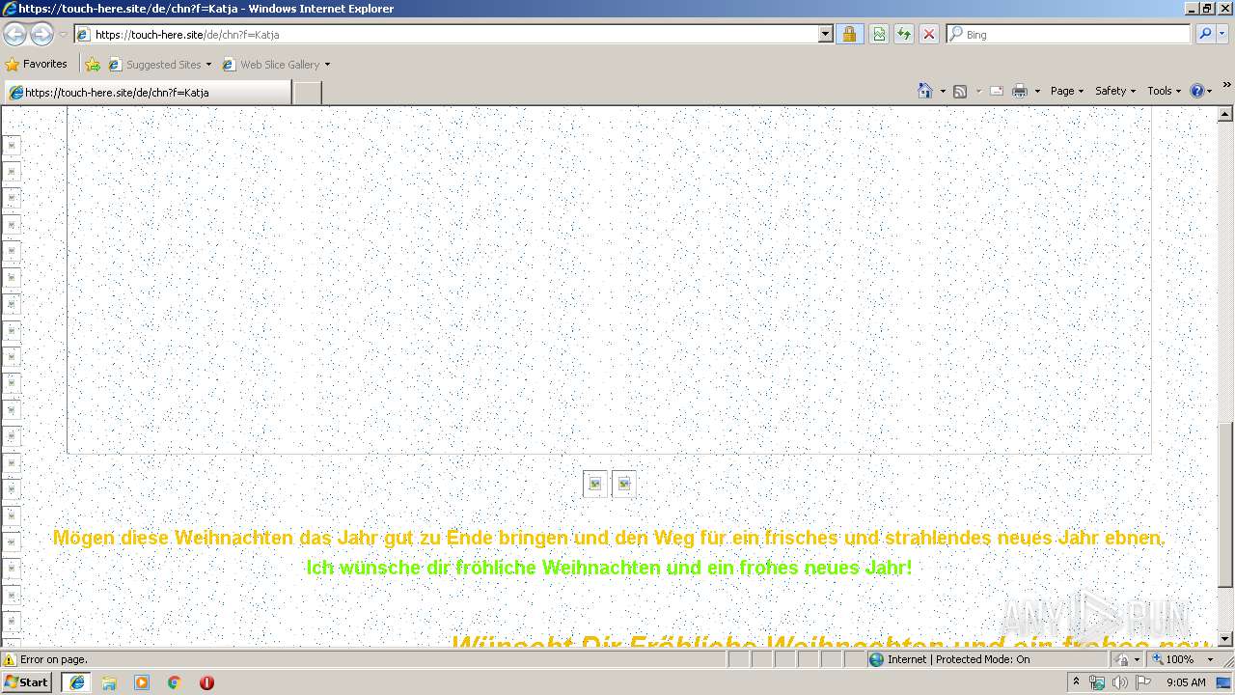The height and width of the screenshot is (695, 1235).
Task: Expand zoom level dropdown arrow
Action: (x=1211, y=660)
